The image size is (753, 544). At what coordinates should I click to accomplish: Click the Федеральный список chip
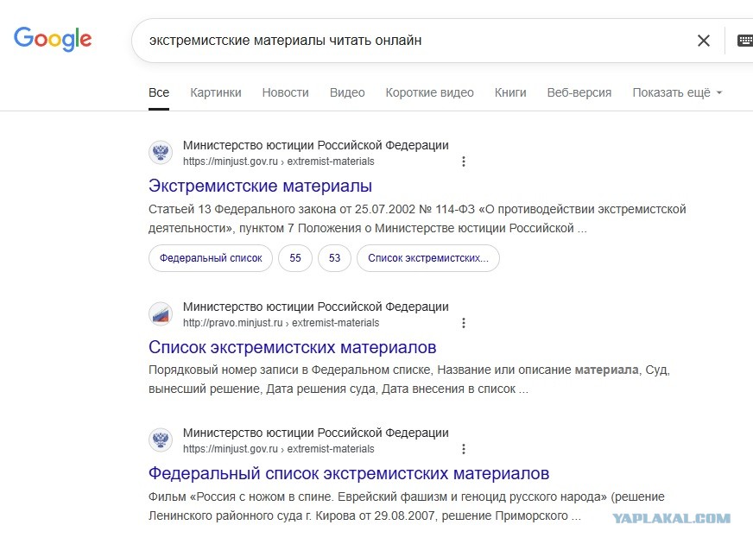(211, 258)
